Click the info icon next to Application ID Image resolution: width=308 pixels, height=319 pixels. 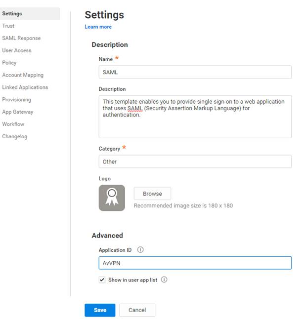pyautogui.click(x=140, y=250)
